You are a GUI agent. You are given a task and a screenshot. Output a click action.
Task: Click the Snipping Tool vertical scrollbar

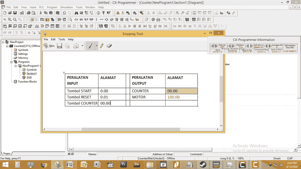pos(221,89)
